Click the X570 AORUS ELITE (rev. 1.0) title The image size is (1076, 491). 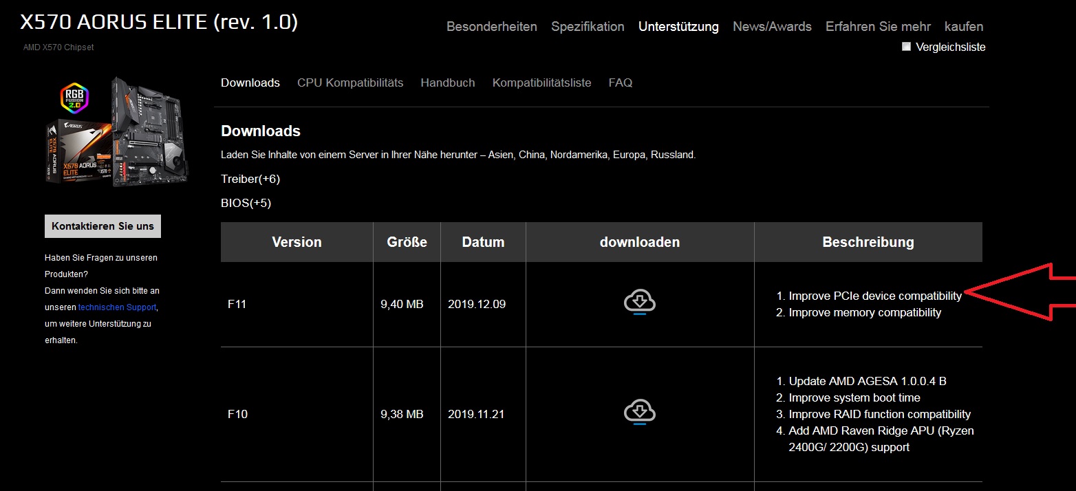click(x=159, y=22)
